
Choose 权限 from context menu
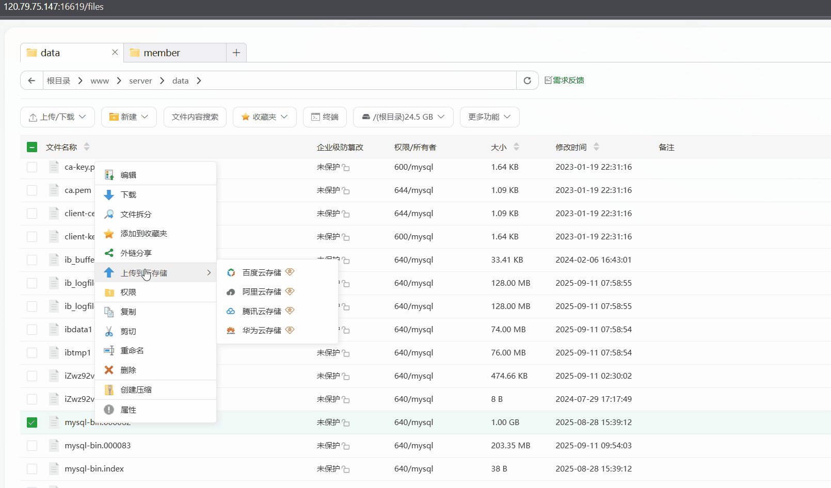click(155, 292)
